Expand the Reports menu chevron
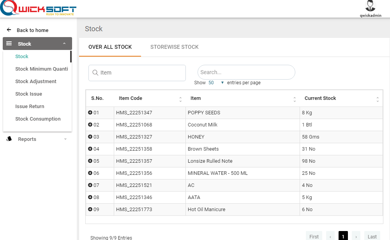Image resolution: width=390 pixels, height=240 pixels. [x=65, y=139]
